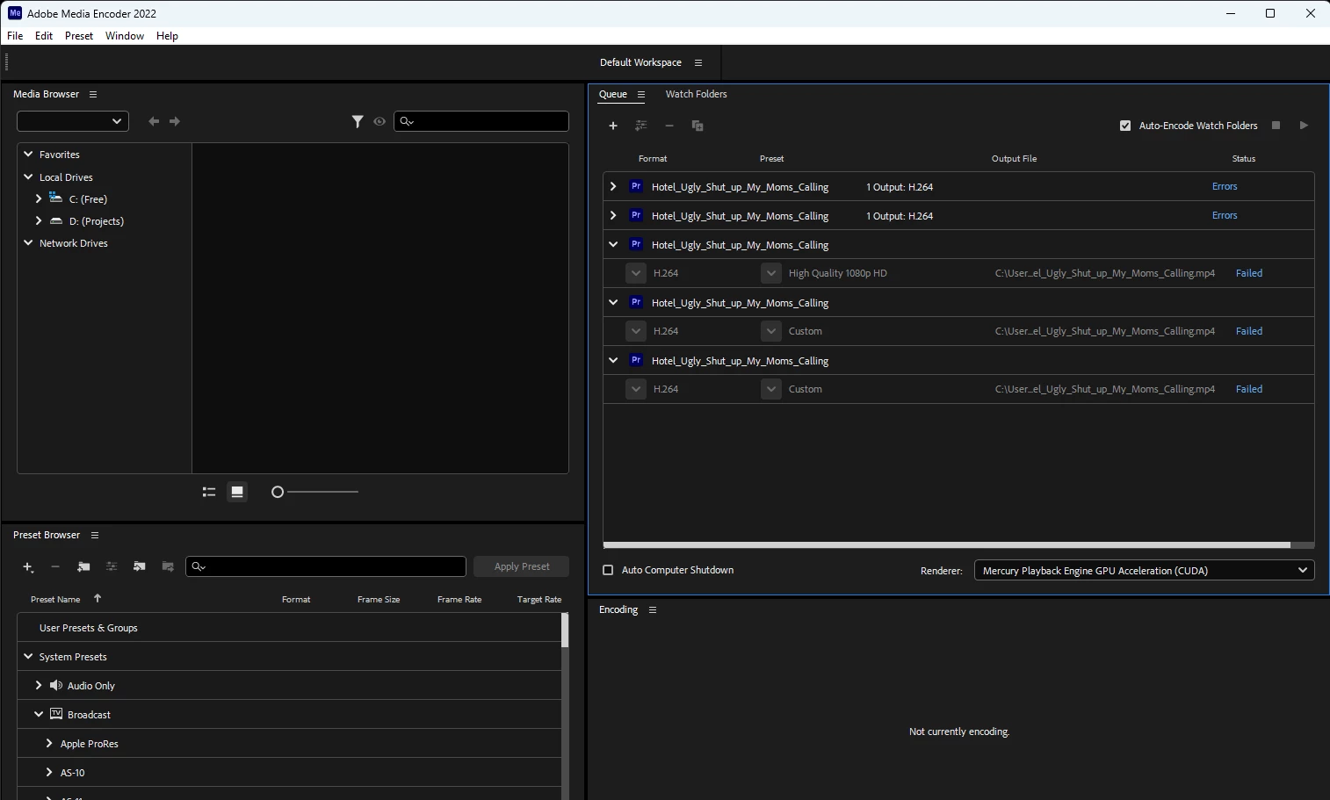The width and height of the screenshot is (1330, 800).
Task: Open the Default Workspace menu icon
Action: pyautogui.click(x=698, y=62)
